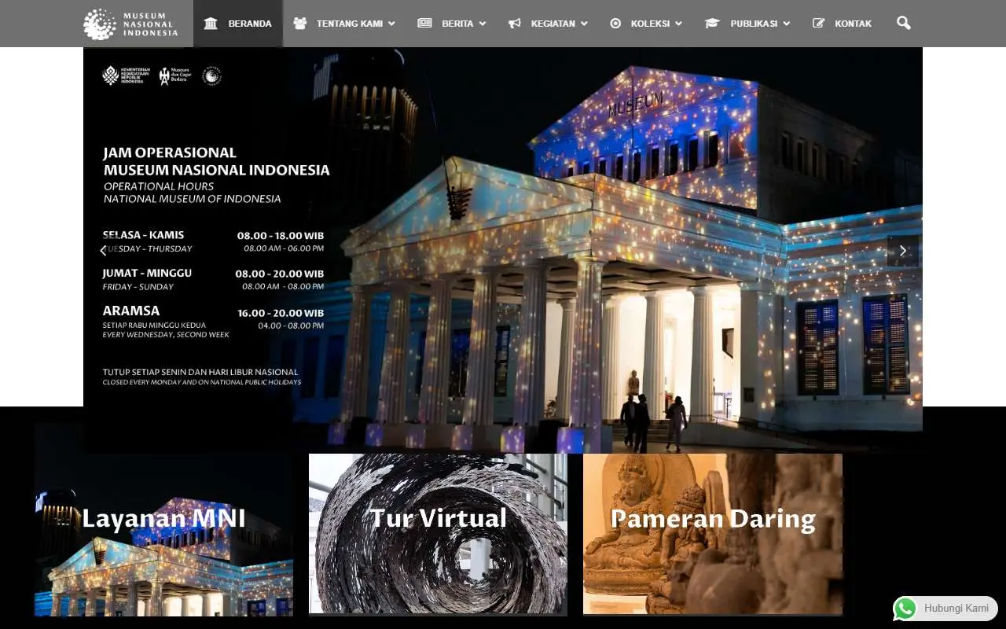Open the Pameran Daring card
1006x629 pixels.
pos(713,534)
